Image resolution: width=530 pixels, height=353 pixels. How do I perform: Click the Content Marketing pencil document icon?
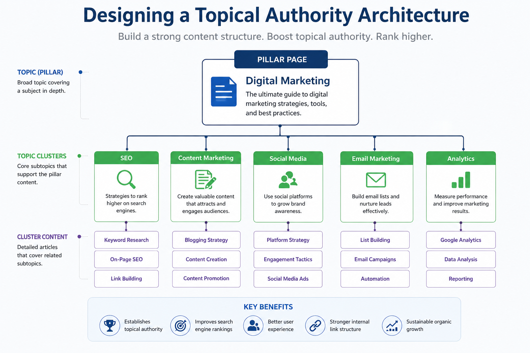pos(206,179)
